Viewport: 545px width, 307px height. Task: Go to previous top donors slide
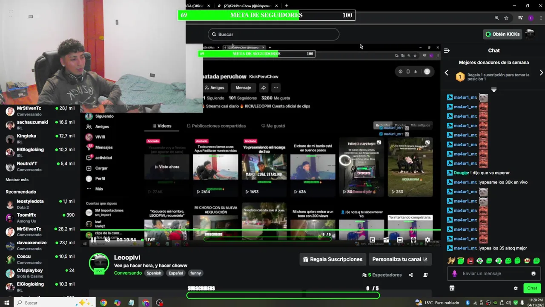click(446, 73)
